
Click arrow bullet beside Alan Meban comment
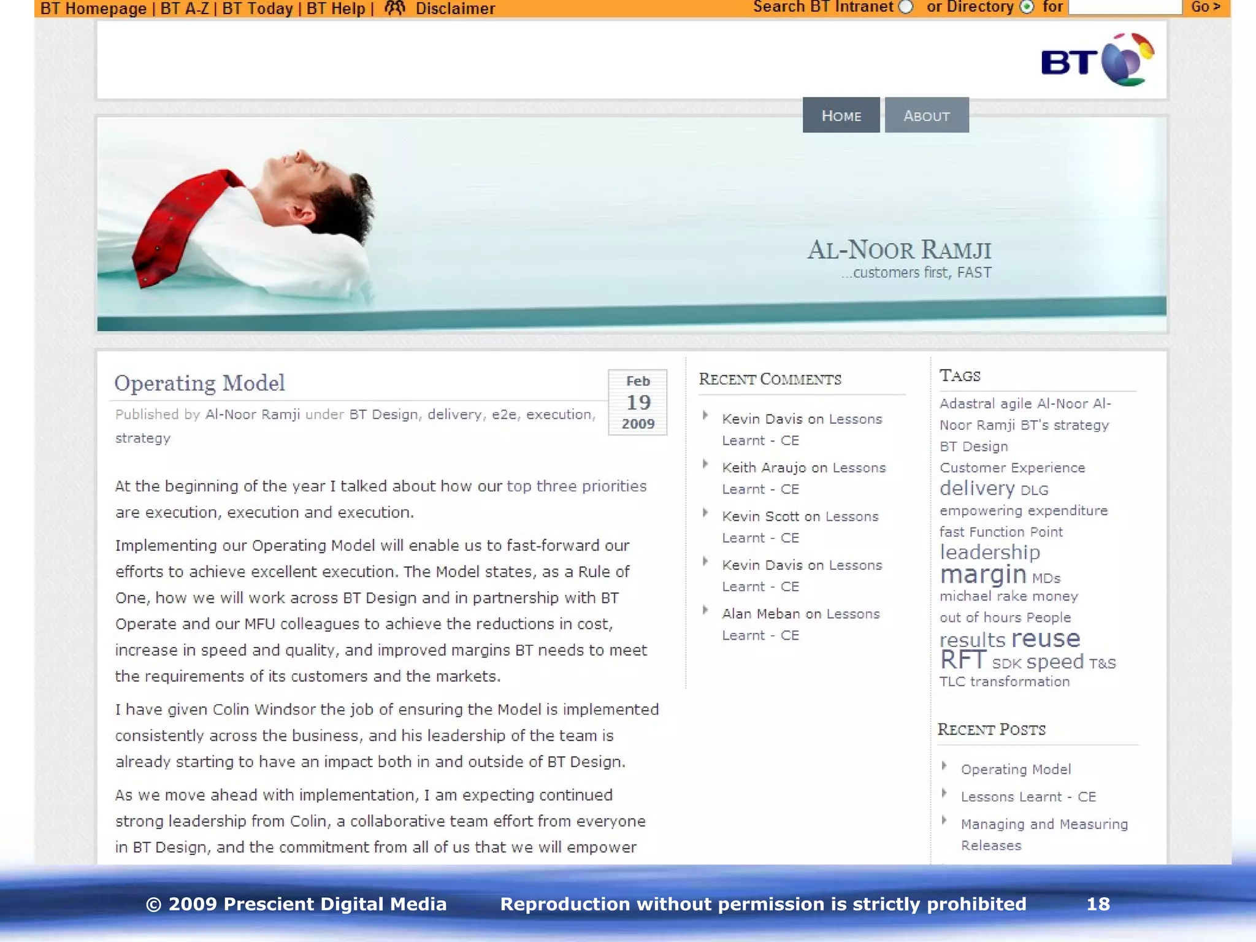[705, 610]
